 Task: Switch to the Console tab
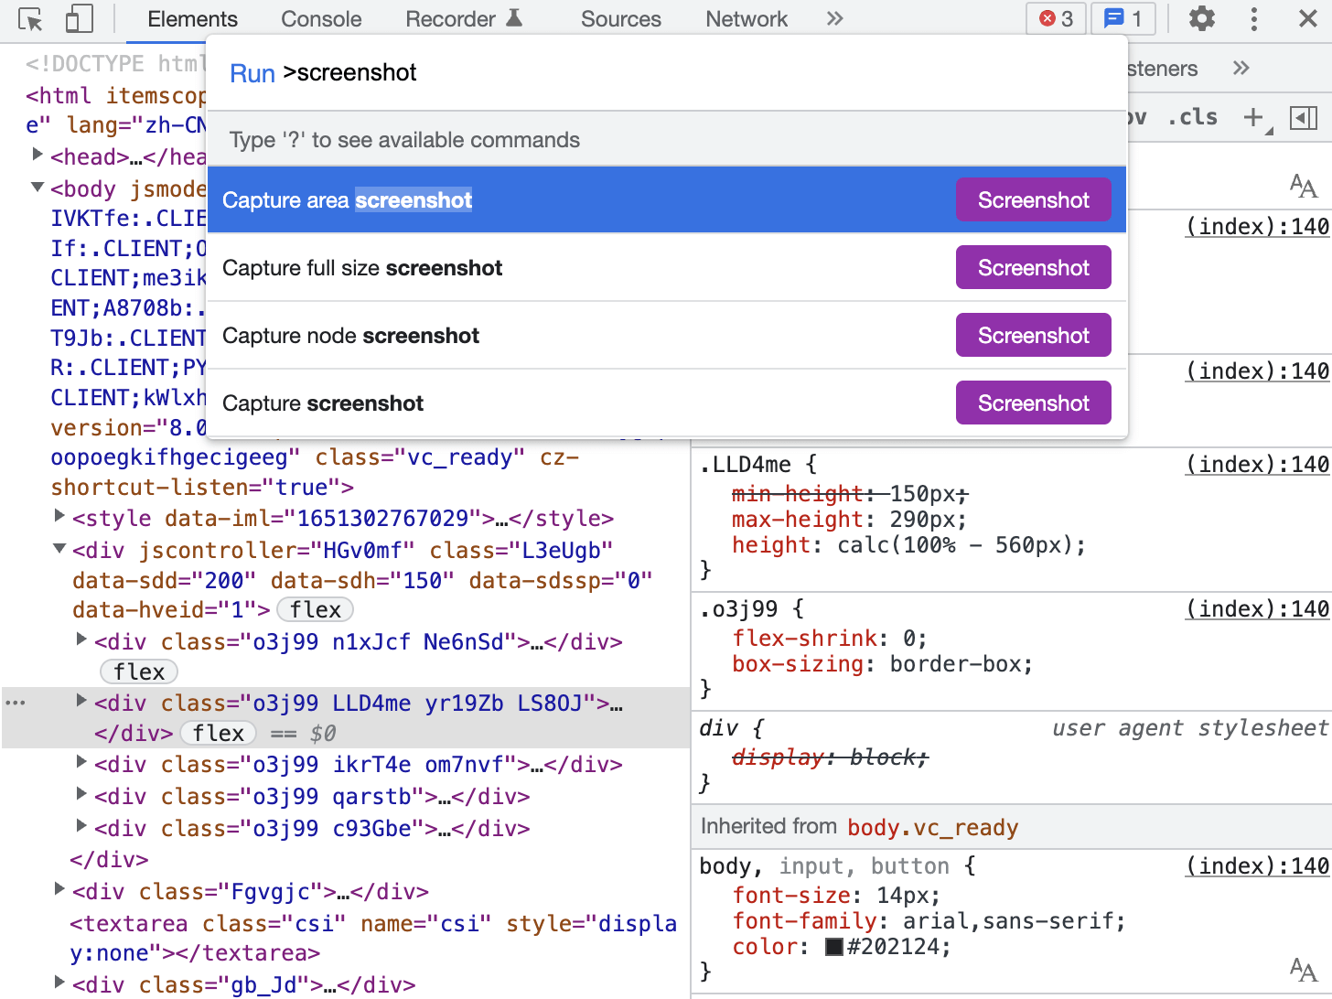tap(321, 18)
